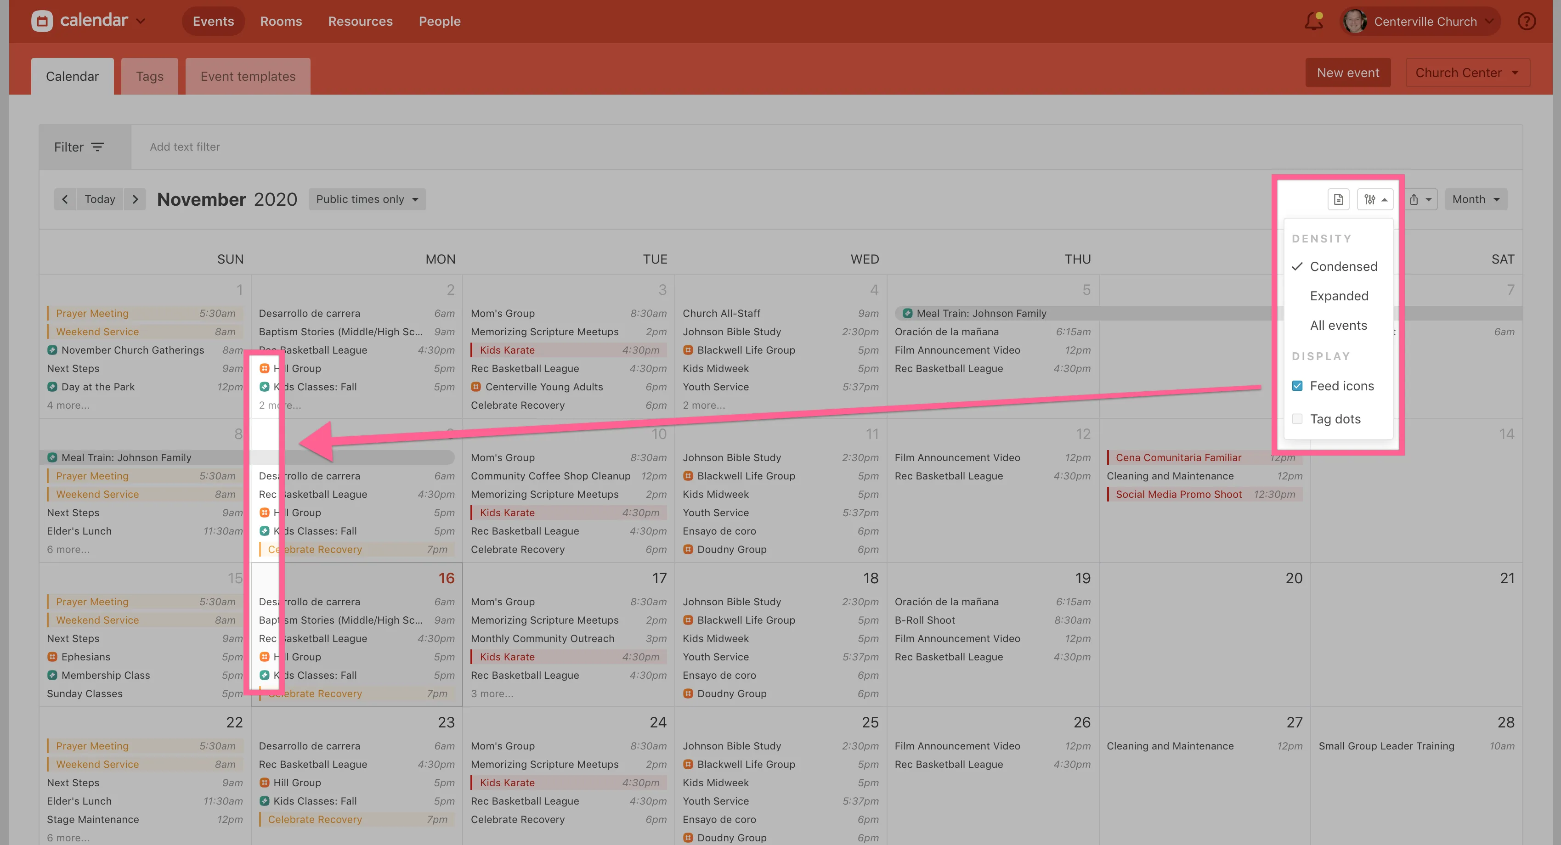Enable the Tag dots checkbox
The height and width of the screenshot is (845, 1561).
click(x=1297, y=418)
